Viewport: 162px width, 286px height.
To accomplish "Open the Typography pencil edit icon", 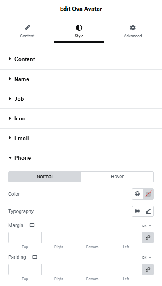I will pyautogui.click(x=148, y=211).
